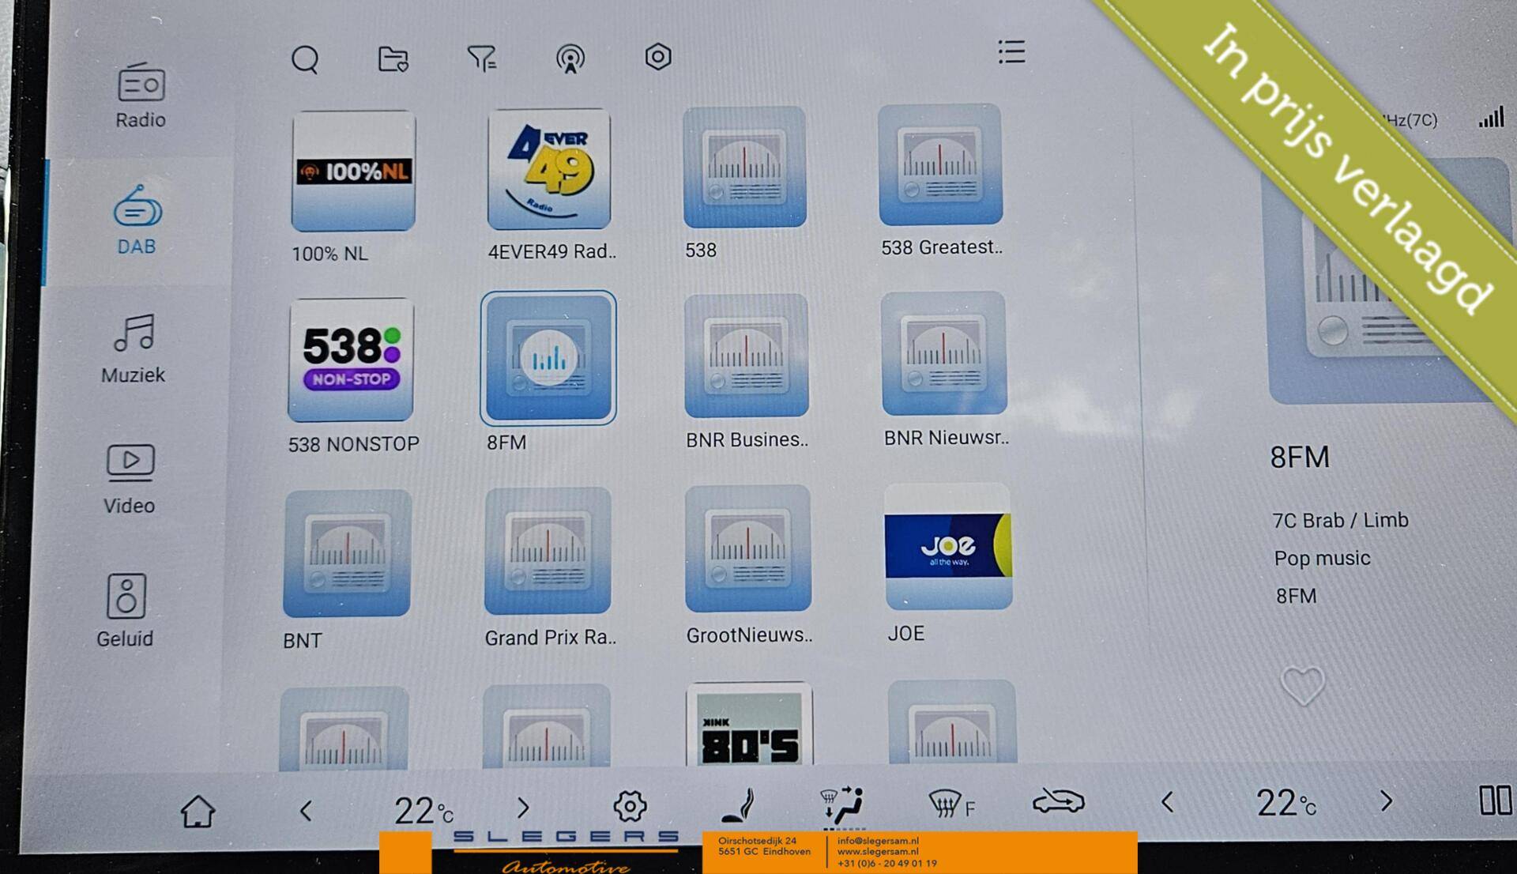Tap the broadcast antenna scan icon

(570, 58)
